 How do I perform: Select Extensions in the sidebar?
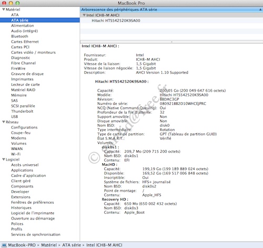tap(21, 197)
